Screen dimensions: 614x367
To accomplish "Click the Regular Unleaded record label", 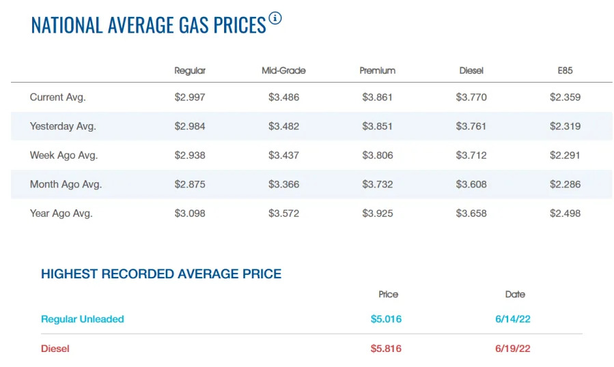I will 83,319.
